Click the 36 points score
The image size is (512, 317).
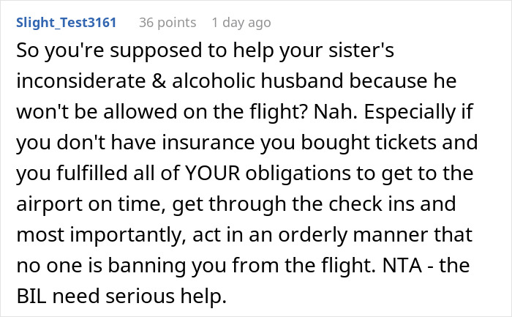[167, 22]
